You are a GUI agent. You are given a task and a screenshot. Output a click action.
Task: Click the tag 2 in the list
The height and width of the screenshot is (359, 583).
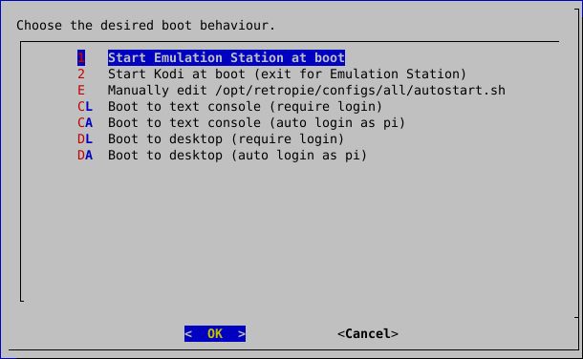coord(81,74)
